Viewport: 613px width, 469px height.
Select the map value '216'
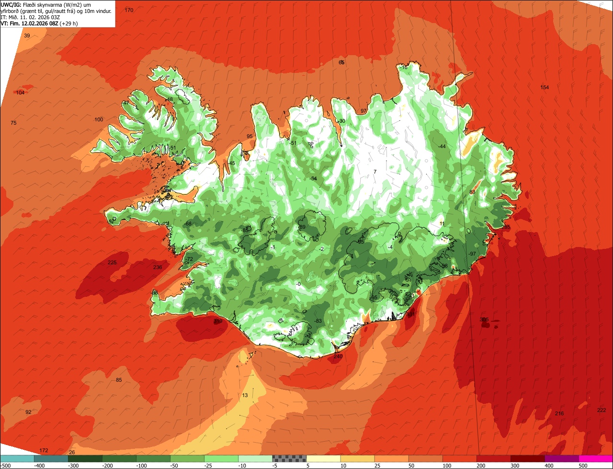(559, 414)
